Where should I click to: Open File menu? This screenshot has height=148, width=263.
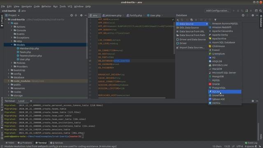3,7
